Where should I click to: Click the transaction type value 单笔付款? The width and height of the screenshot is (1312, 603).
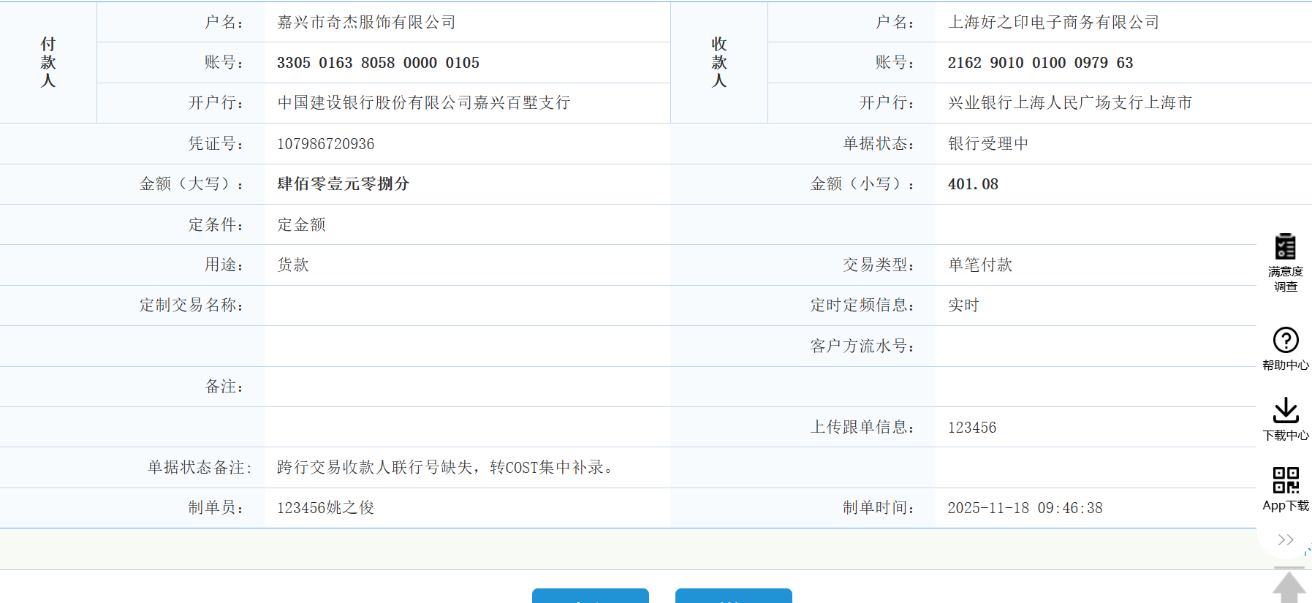coord(980,265)
